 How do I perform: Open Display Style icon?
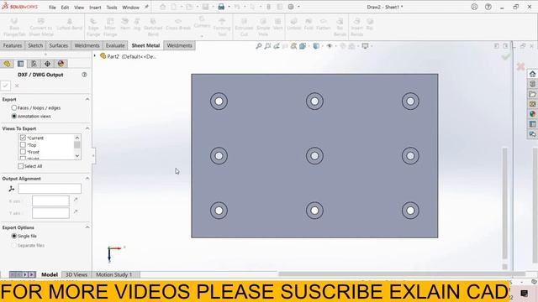[x=316, y=46]
